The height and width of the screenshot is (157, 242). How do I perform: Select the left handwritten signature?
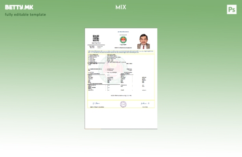[x=96, y=103]
